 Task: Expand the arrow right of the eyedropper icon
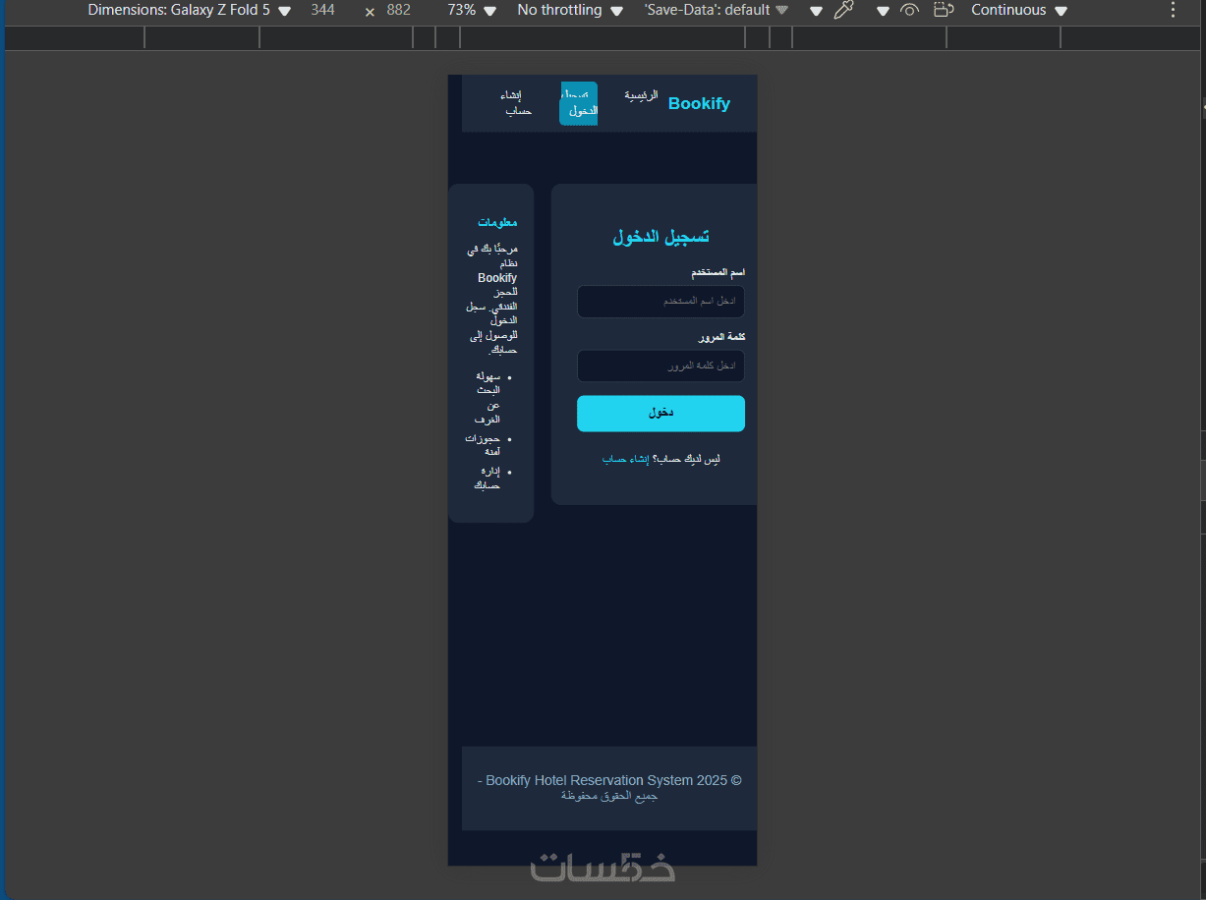pos(883,11)
